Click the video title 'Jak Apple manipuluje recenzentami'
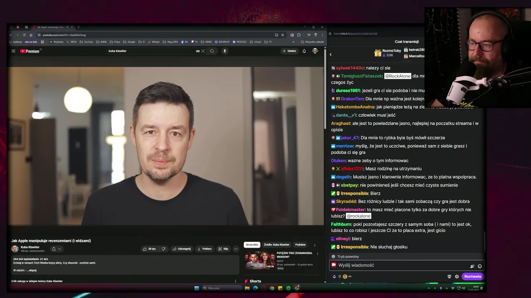Image resolution: width=531 pixels, height=298 pixels. 51,241
